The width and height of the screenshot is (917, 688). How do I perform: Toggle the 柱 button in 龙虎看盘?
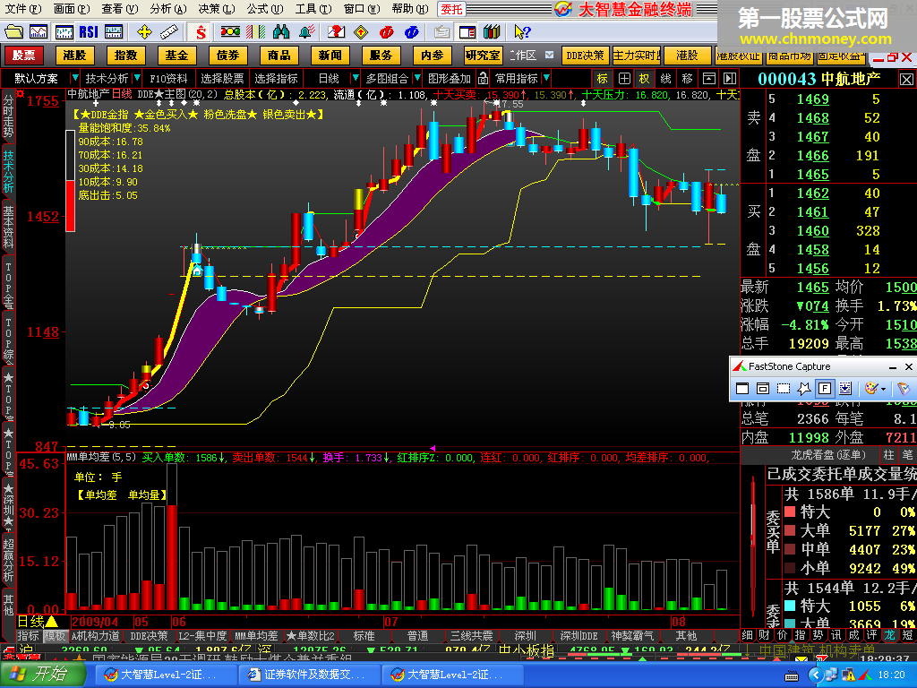(x=889, y=454)
